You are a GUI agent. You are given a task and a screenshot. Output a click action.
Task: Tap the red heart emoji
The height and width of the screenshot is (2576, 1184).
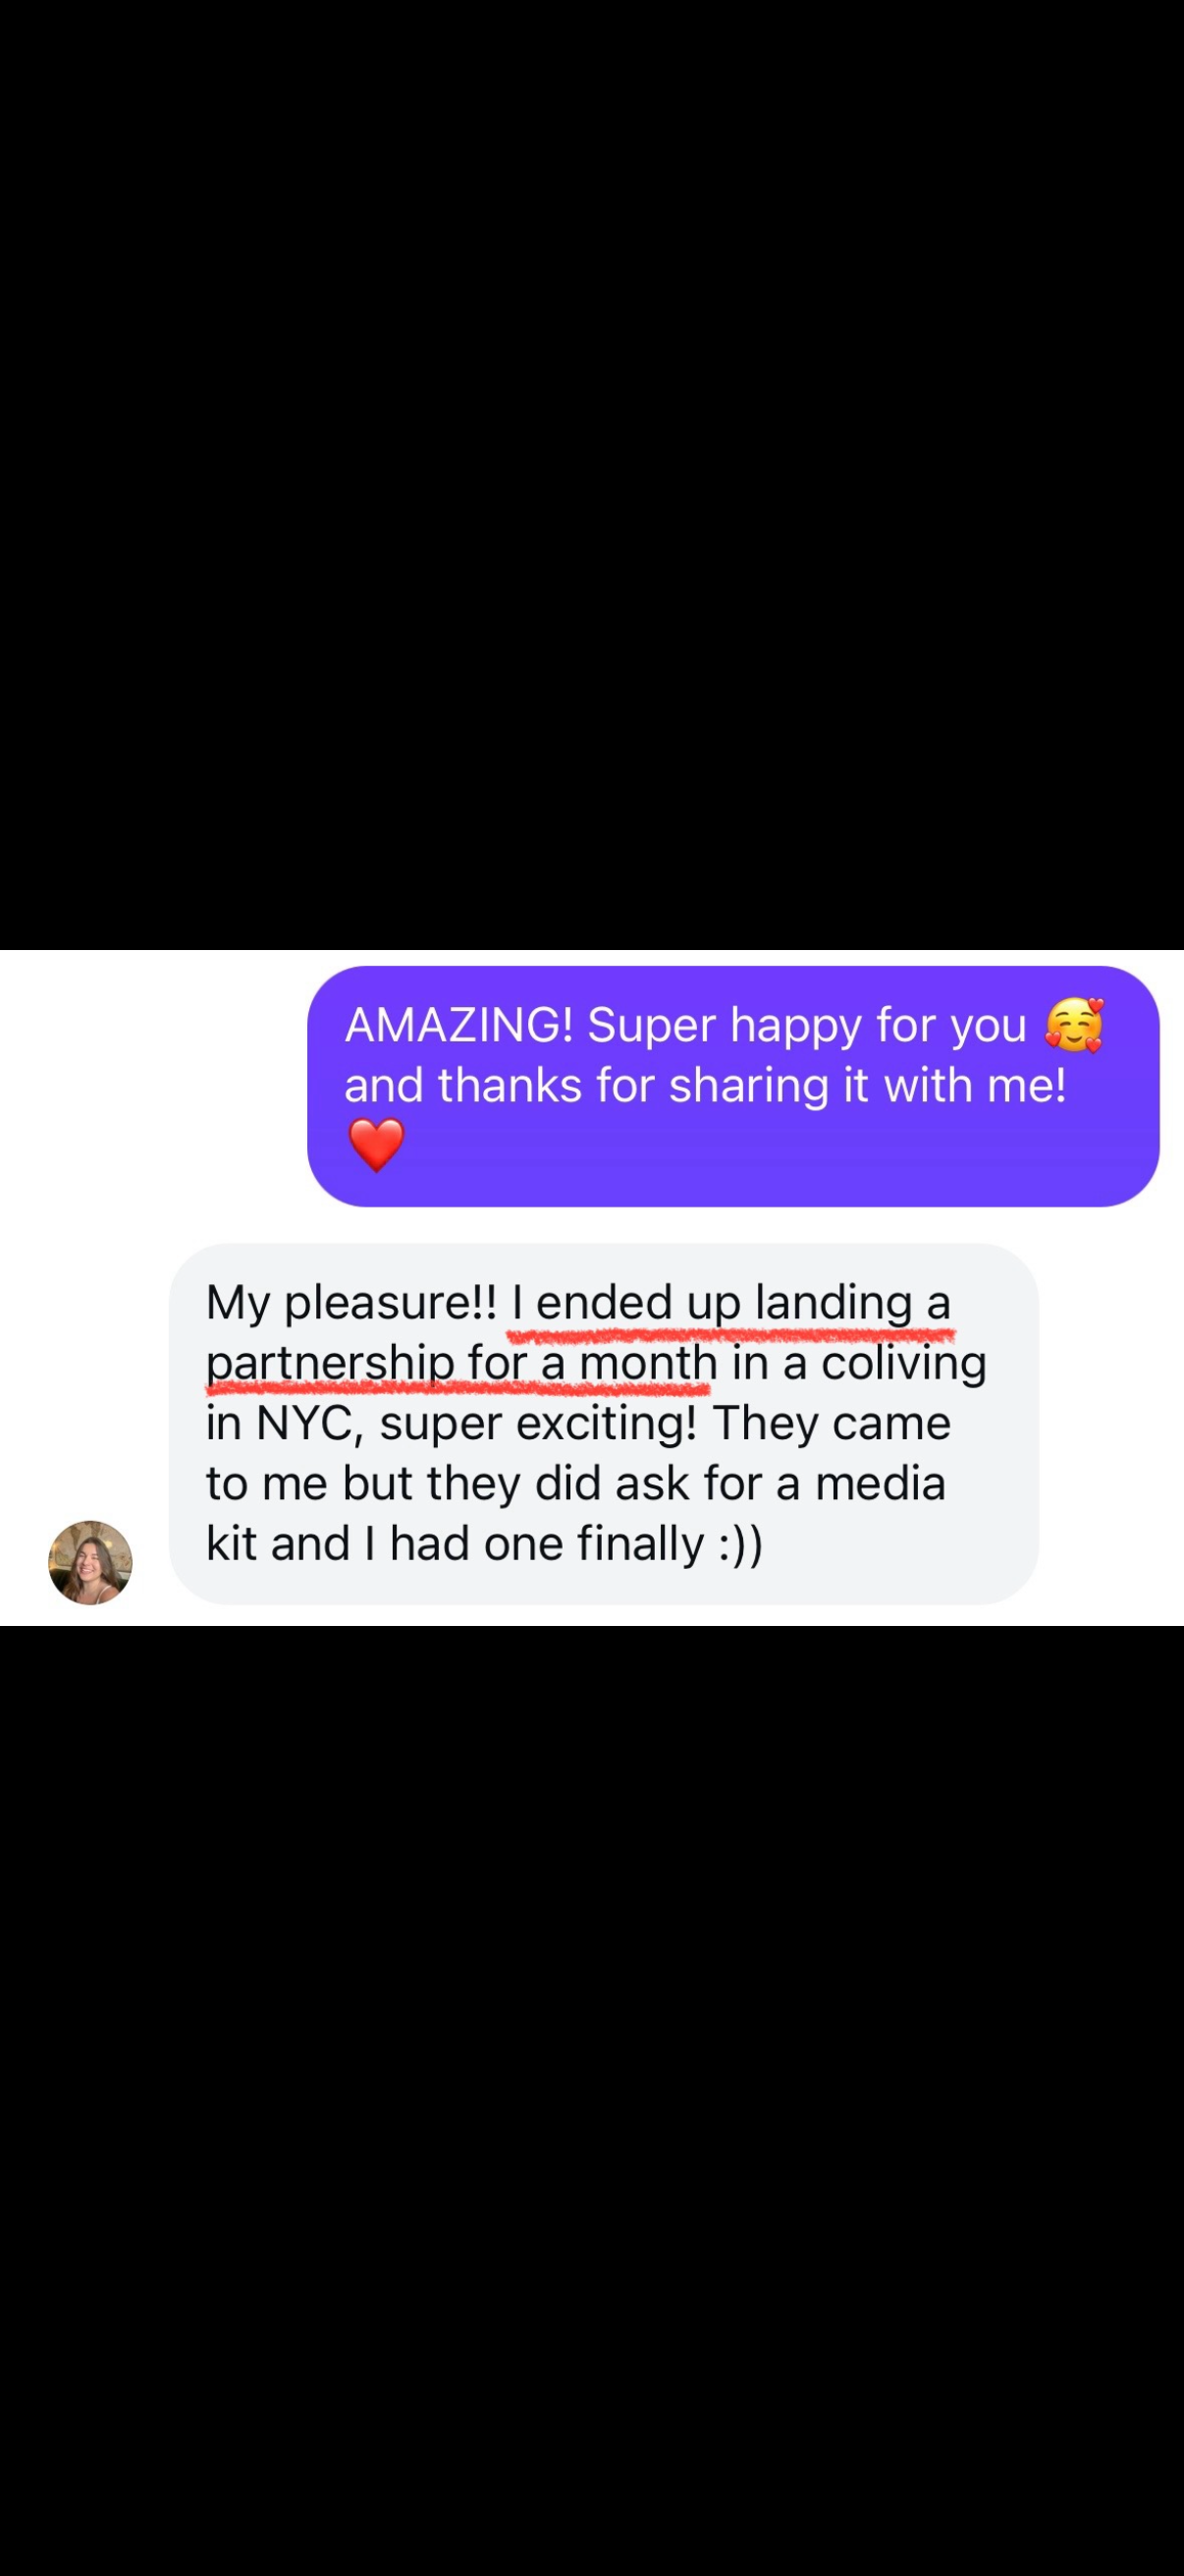376,1144
